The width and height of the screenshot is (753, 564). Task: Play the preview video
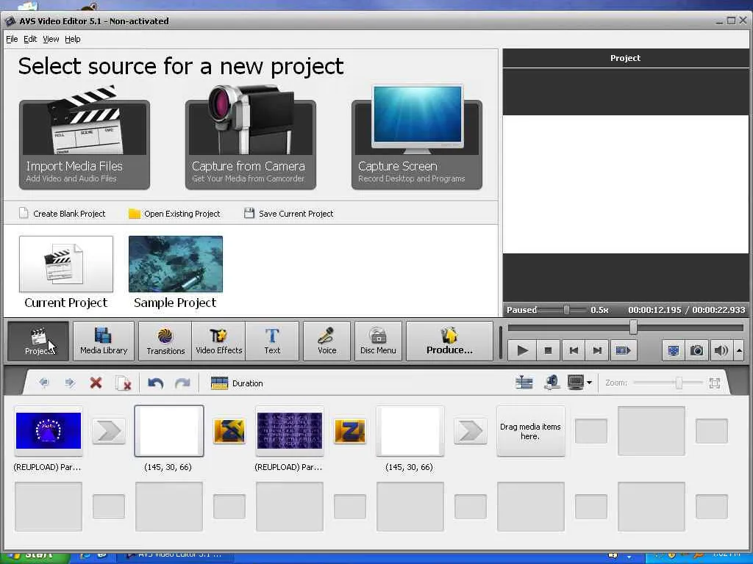click(523, 350)
